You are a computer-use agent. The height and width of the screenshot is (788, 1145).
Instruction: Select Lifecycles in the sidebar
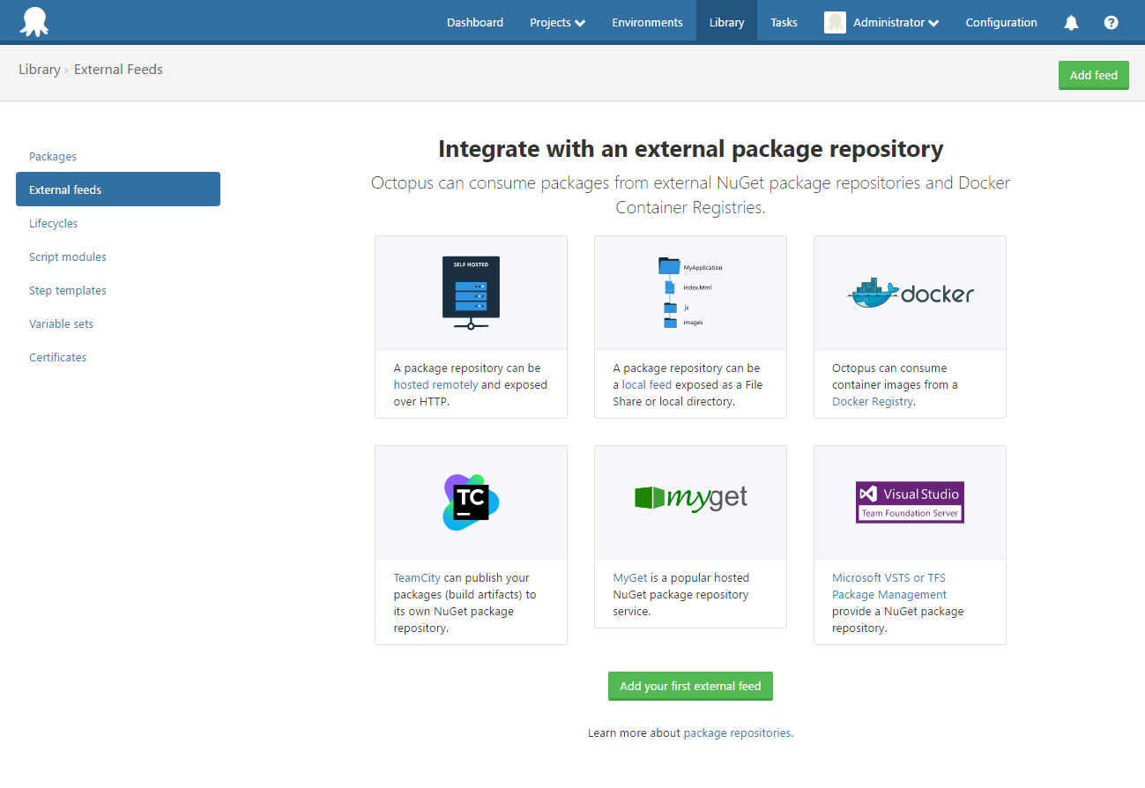(53, 223)
